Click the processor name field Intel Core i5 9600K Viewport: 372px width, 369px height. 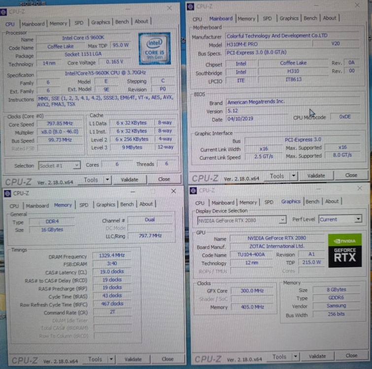(83, 38)
